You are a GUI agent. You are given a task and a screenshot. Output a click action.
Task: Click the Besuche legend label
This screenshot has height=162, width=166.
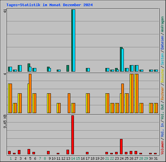(162, 76)
